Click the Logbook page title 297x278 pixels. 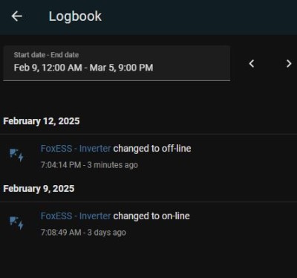pyautogui.click(x=75, y=16)
